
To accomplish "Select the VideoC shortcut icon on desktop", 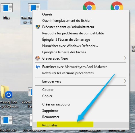I will 30,92.
